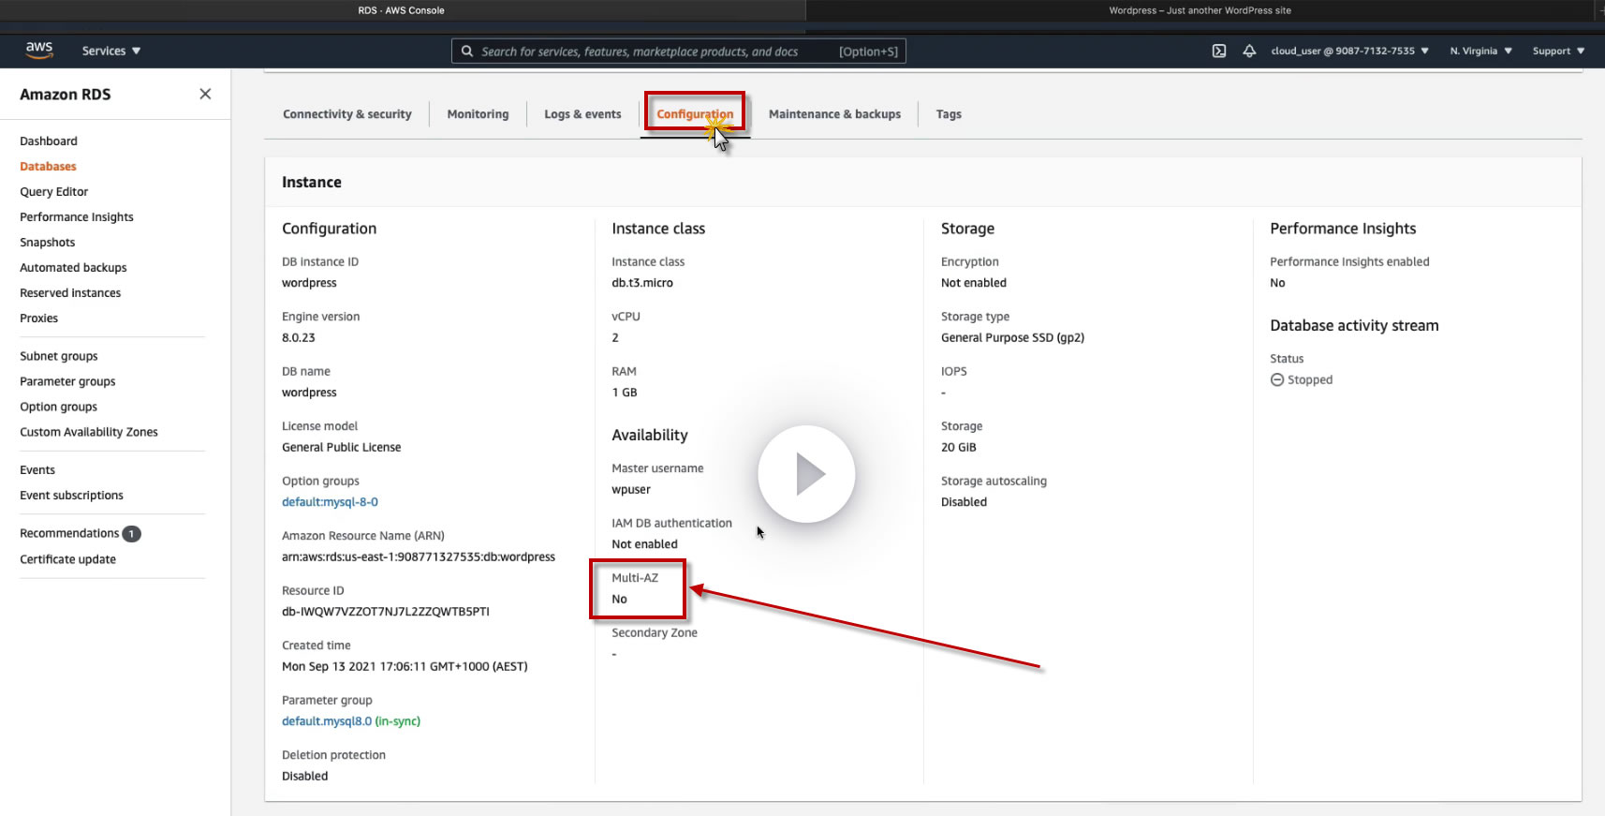Click the AWS services search field
Viewport: 1605px width, 816px height.
(679, 51)
